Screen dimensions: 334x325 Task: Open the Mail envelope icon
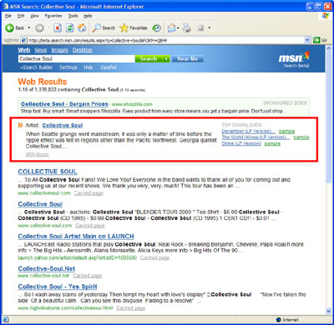(171, 27)
